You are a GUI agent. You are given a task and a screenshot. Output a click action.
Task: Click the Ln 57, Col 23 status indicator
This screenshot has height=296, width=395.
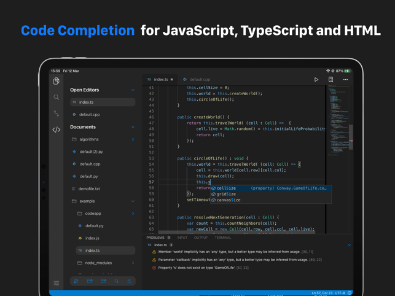(322, 293)
